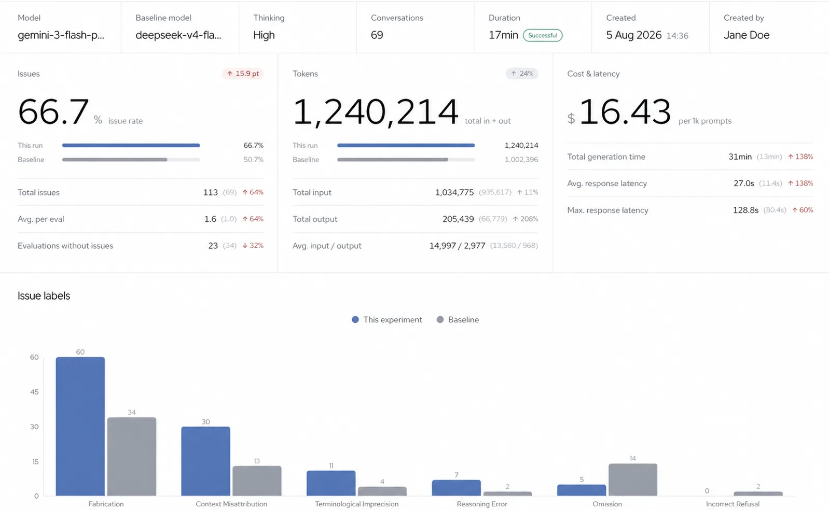Click the Successful status badge
The width and height of the screenshot is (829, 510).
tap(543, 35)
